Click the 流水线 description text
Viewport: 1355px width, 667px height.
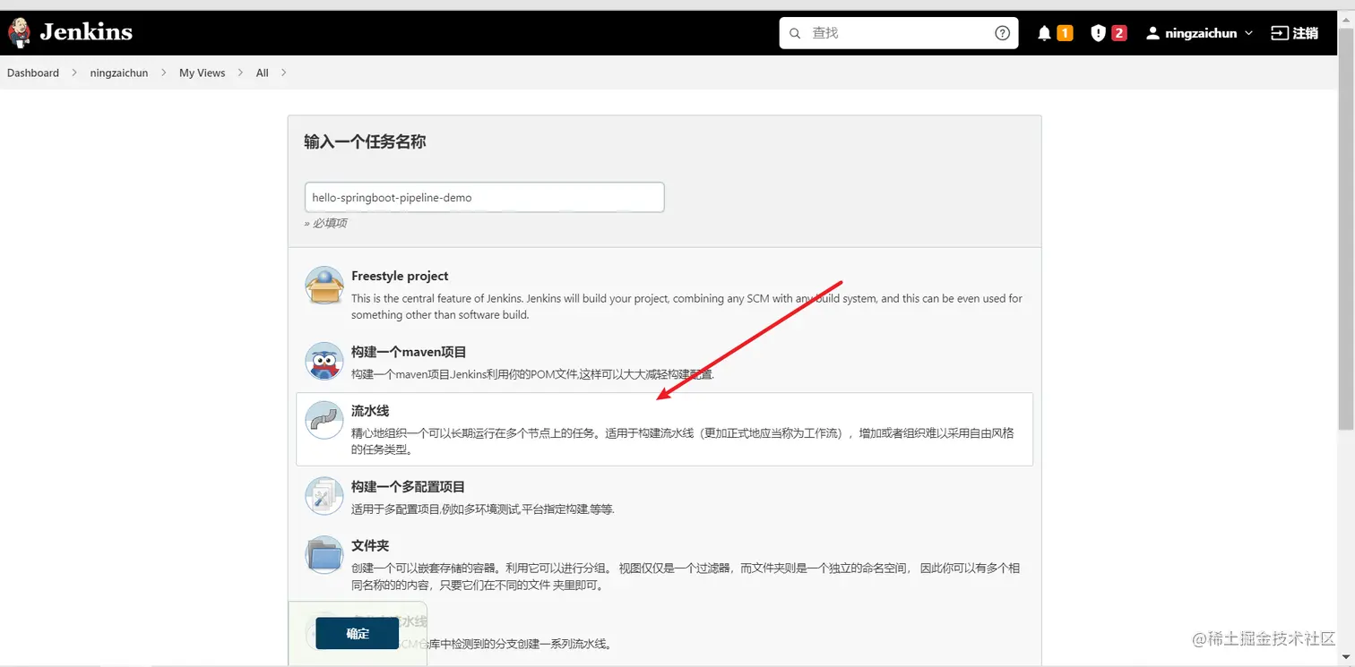[x=683, y=441]
